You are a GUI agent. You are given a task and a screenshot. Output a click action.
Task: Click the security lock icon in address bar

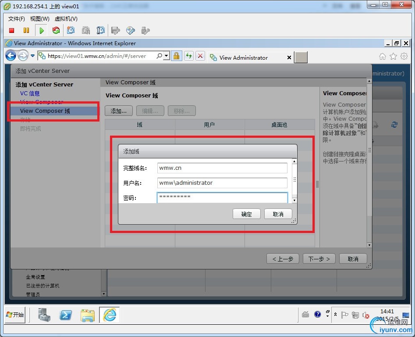(x=177, y=56)
